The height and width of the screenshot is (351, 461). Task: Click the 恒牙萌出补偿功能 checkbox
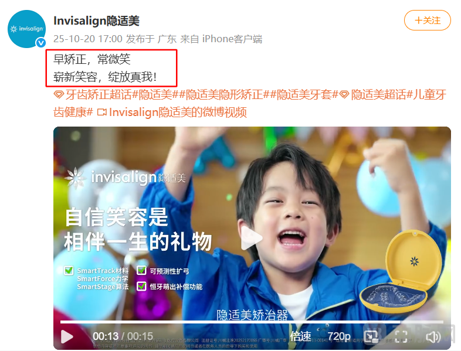(x=141, y=286)
